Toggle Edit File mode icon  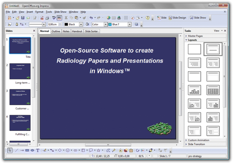[x=35, y=18]
